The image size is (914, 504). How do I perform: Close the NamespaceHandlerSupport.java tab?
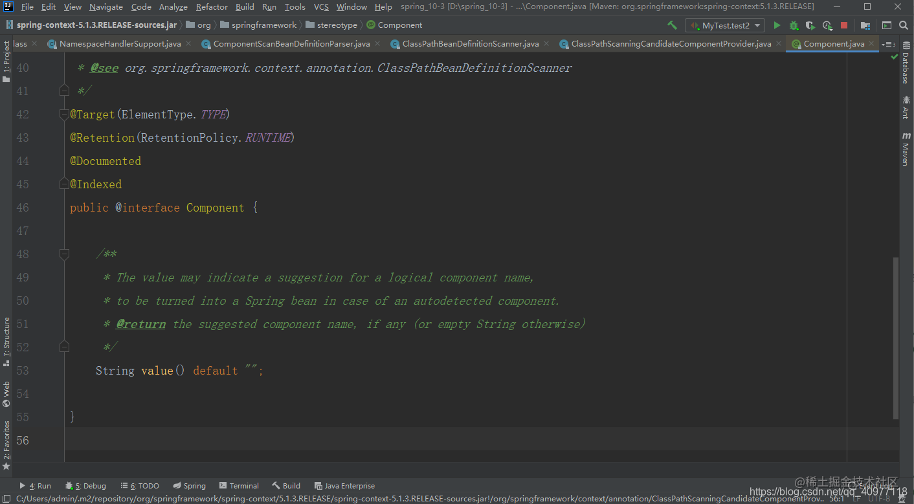pos(188,44)
